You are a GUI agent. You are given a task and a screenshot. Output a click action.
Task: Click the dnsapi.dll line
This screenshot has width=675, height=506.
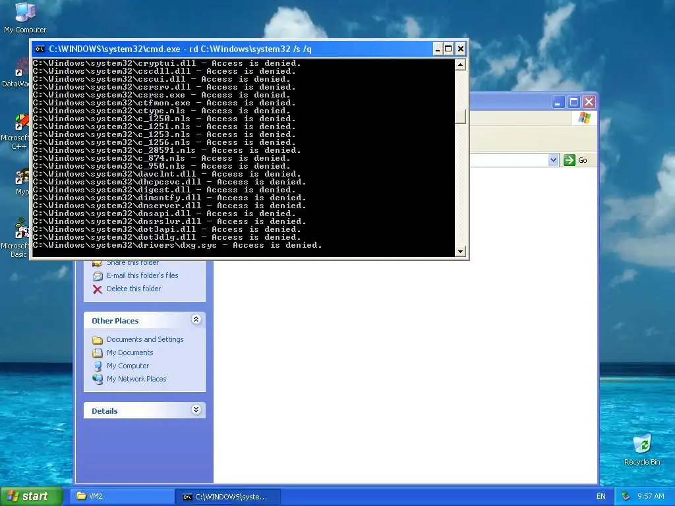click(164, 213)
